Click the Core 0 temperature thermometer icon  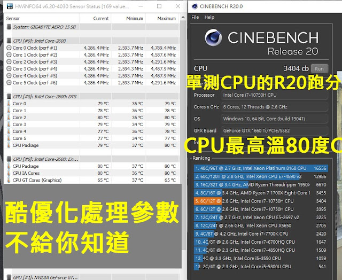pyautogui.click(x=9, y=103)
